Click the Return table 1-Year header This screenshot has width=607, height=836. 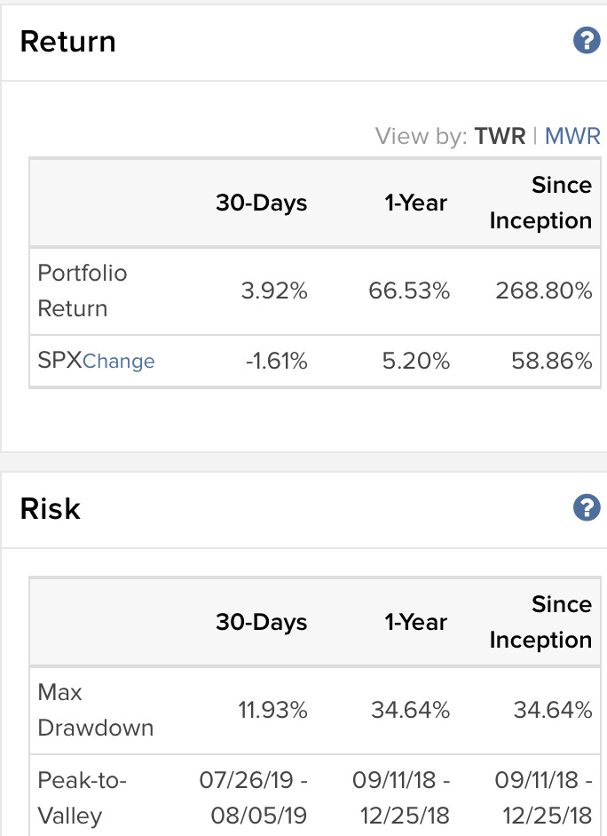416,203
